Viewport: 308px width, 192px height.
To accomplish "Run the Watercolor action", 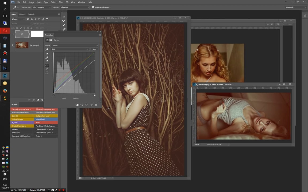I will [x=22, y=133].
